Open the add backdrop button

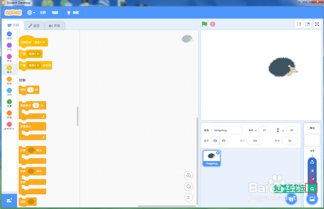(312, 199)
